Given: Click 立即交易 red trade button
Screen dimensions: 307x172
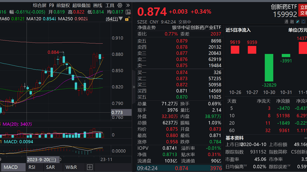Looking at the screenshot, I should click(x=303, y=10).
